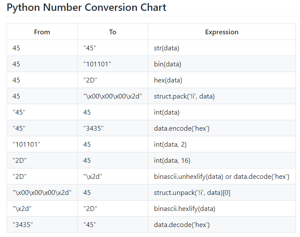Select the struct.unpack('!i', data)[0] cell

[192, 193]
